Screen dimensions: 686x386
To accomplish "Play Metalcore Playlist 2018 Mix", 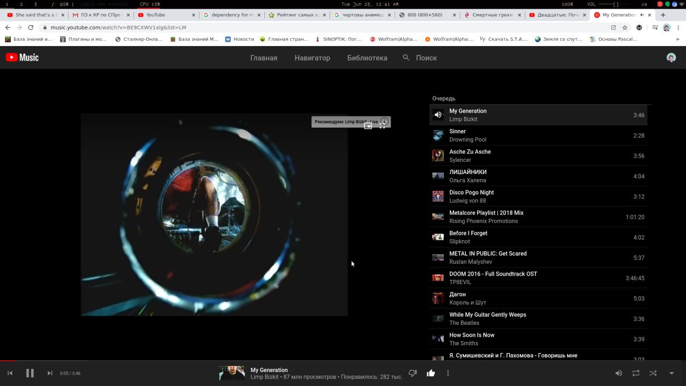I will pos(538,217).
